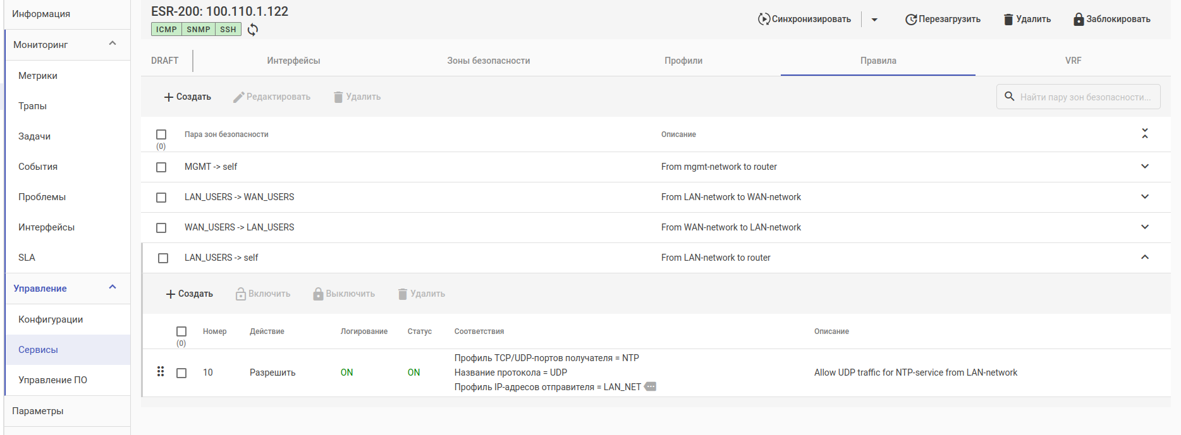Image resolution: width=1181 pixels, height=435 pixels.
Task: Check the MGMT -> self row checkbox
Action: click(x=161, y=167)
